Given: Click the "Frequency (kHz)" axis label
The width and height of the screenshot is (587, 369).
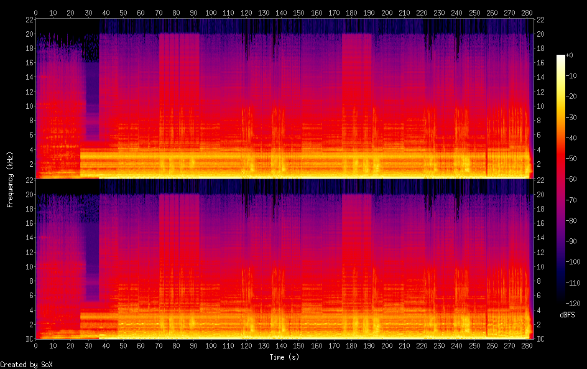Looking at the screenshot, I should (x=10, y=179).
